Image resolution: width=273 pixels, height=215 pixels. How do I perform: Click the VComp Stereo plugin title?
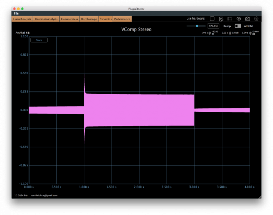pos(136,29)
